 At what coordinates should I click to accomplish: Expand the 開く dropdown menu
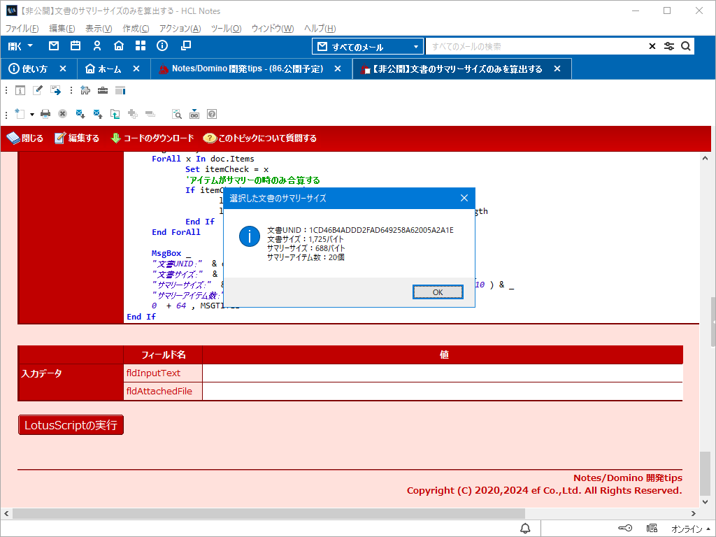[21, 46]
